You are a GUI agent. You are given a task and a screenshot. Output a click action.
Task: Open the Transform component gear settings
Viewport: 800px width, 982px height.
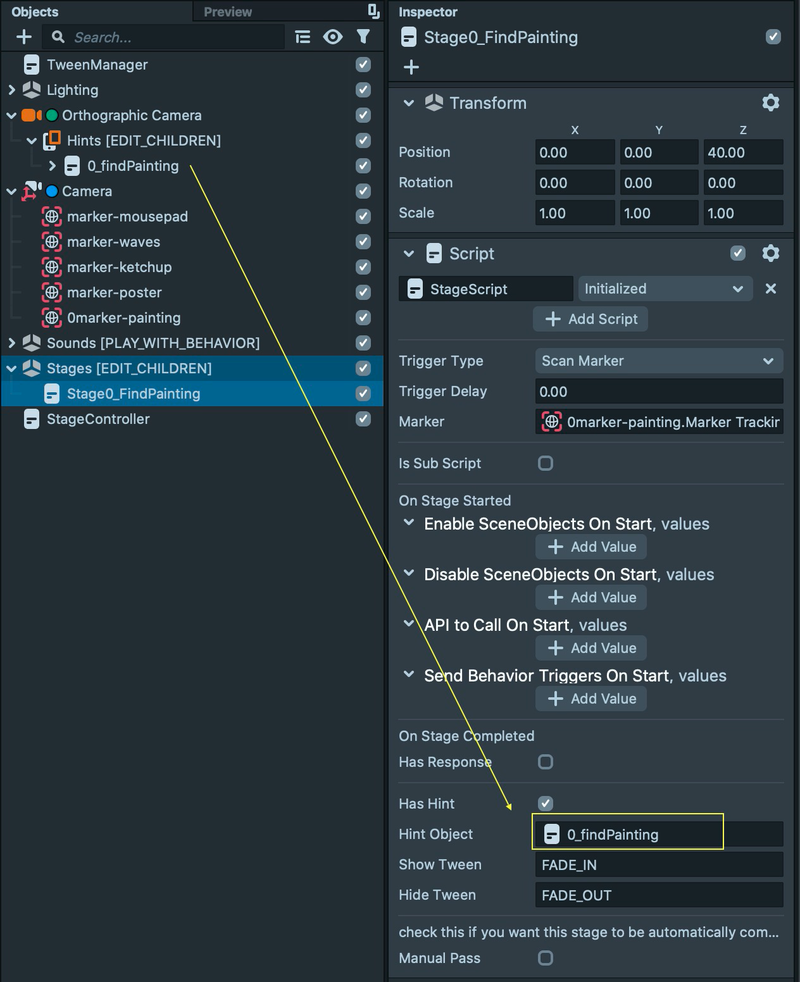click(770, 103)
